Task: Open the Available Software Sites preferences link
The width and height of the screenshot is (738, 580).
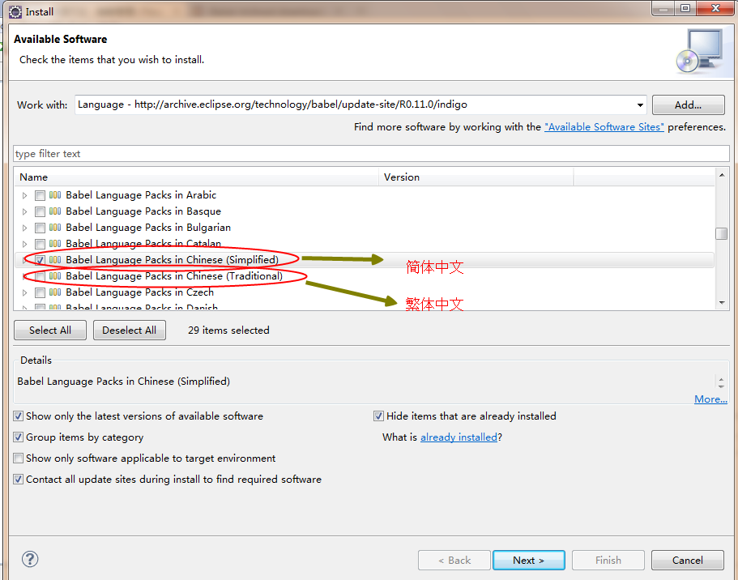Action: 604,127
